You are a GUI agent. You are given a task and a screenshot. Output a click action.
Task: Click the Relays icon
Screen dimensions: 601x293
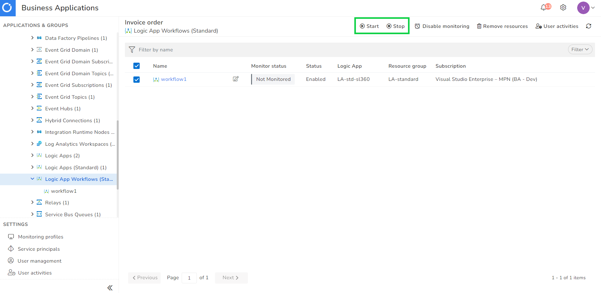click(x=39, y=202)
